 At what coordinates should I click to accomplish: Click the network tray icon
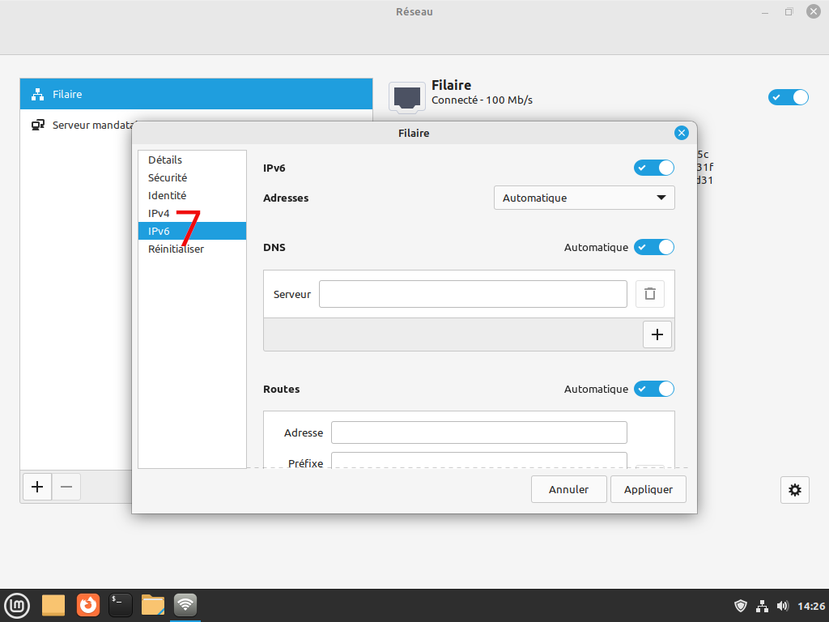[762, 606]
